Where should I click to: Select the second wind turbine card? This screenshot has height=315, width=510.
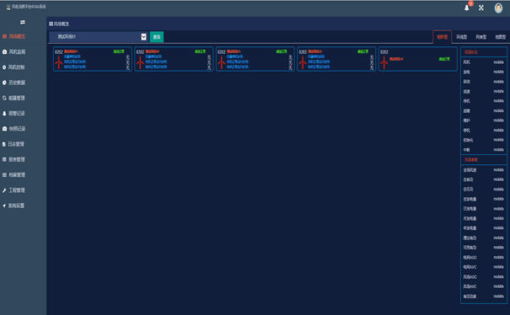[174, 59]
